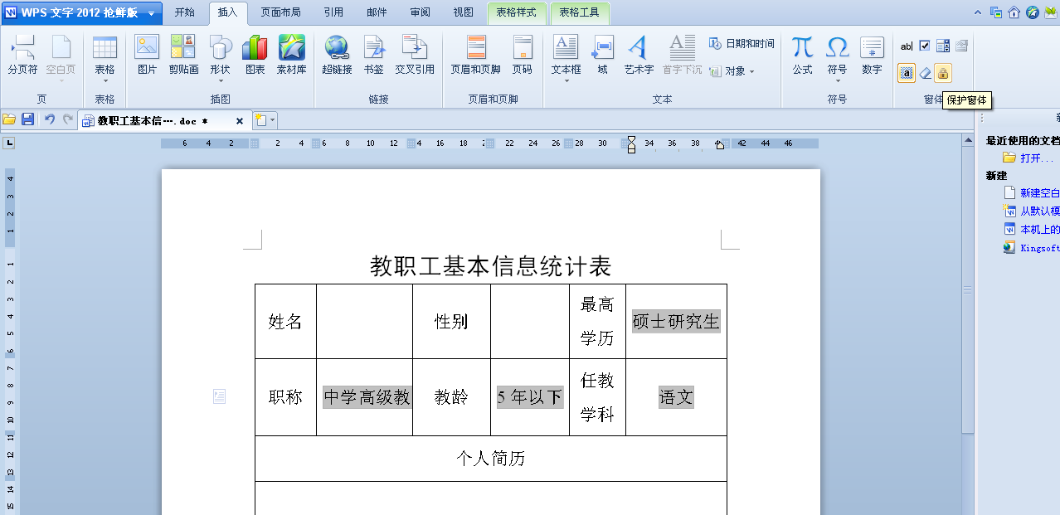
Task: Insert a checkbox form field
Action: pyautogui.click(x=925, y=46)
